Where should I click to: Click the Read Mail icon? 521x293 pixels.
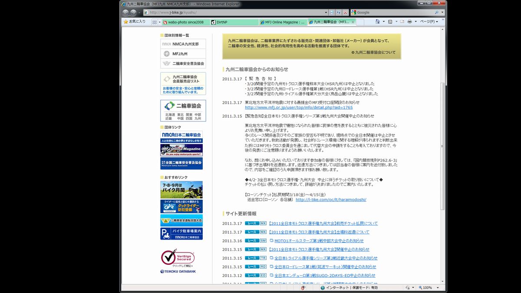point(402,21)
